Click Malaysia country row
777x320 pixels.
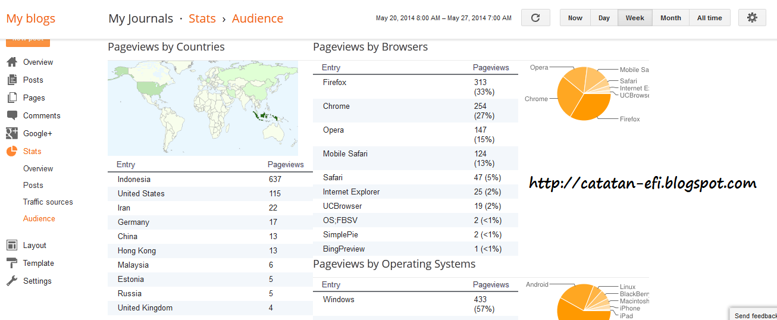pyautogui.click(x=210, y=265)
